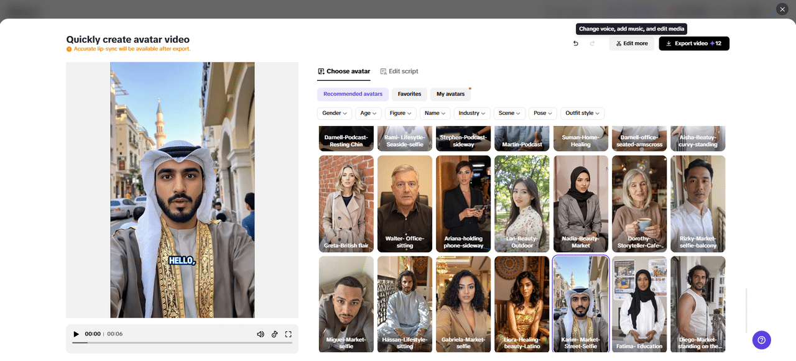
Task: Switch to the Edit script tab
Action: point(399,71)
